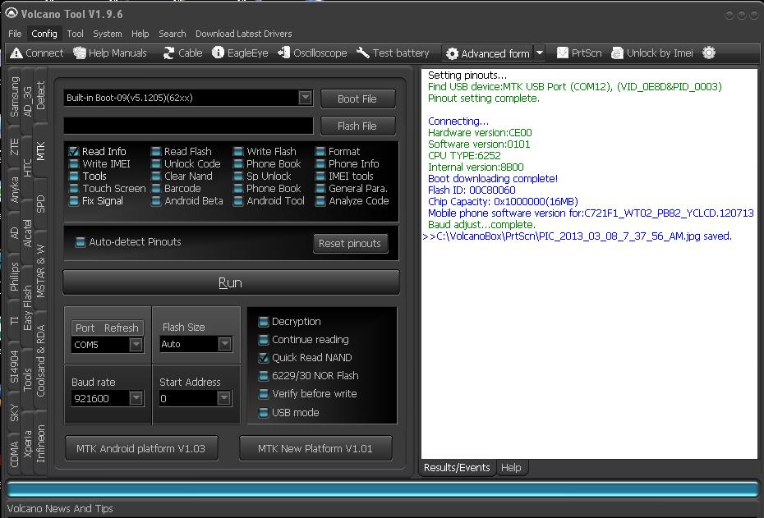Enable the Write IMEI checkbox

point(75,164)
